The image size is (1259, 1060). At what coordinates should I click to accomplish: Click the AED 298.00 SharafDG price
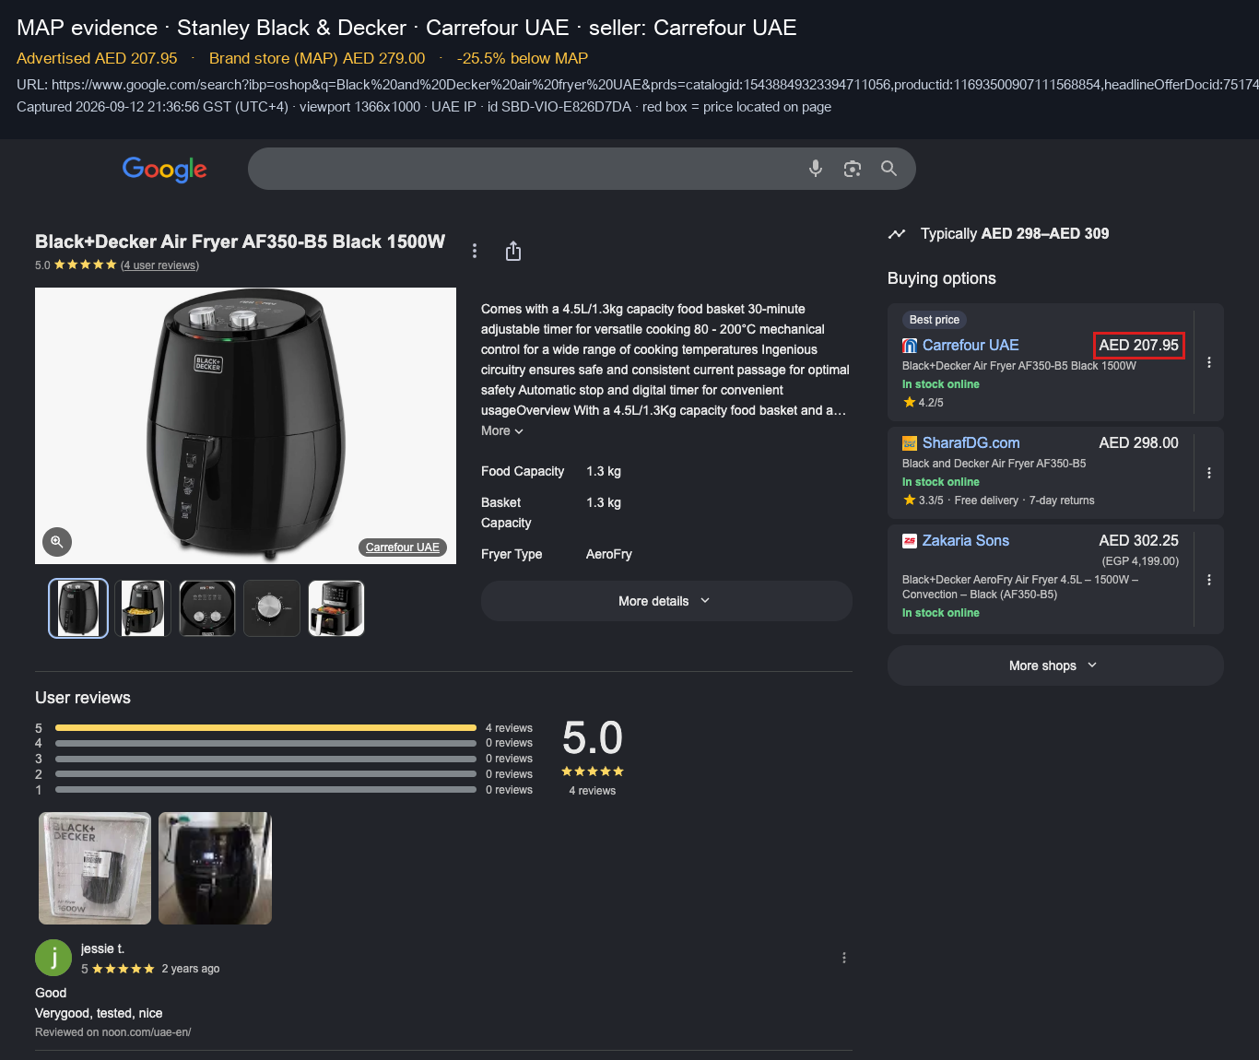(1138, 442)
